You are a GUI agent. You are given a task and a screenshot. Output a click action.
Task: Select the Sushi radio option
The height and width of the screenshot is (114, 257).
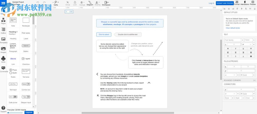click(x=13, y=73)
